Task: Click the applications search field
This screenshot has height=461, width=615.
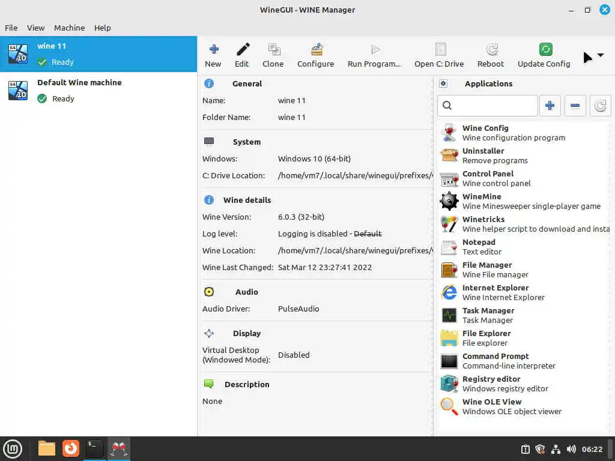Action: [x=488, y=106]
